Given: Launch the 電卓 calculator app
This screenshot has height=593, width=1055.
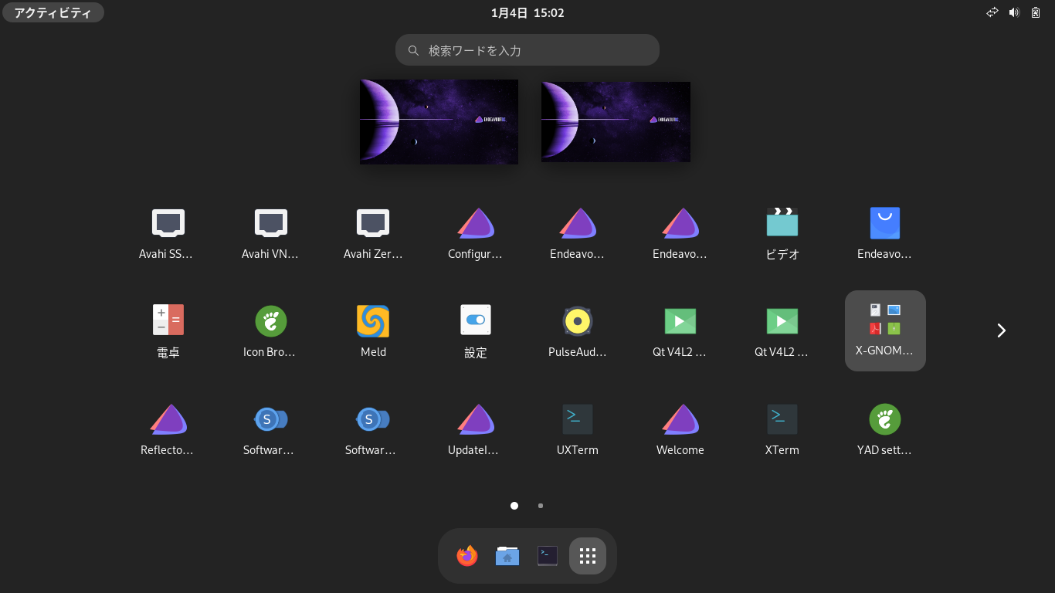Looking at the screenshot, I should tap(168, 330).
